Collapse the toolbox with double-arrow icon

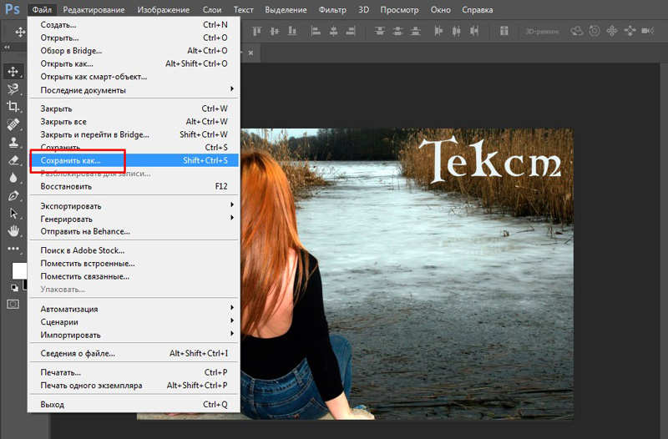(7, 48)
